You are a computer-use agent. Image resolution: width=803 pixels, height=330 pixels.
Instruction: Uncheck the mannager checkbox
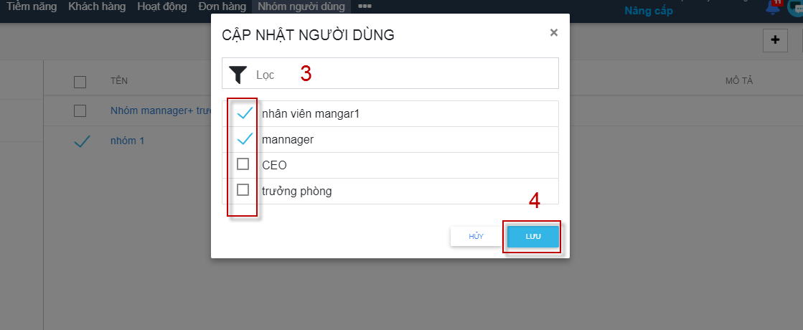tap(244, 138)
